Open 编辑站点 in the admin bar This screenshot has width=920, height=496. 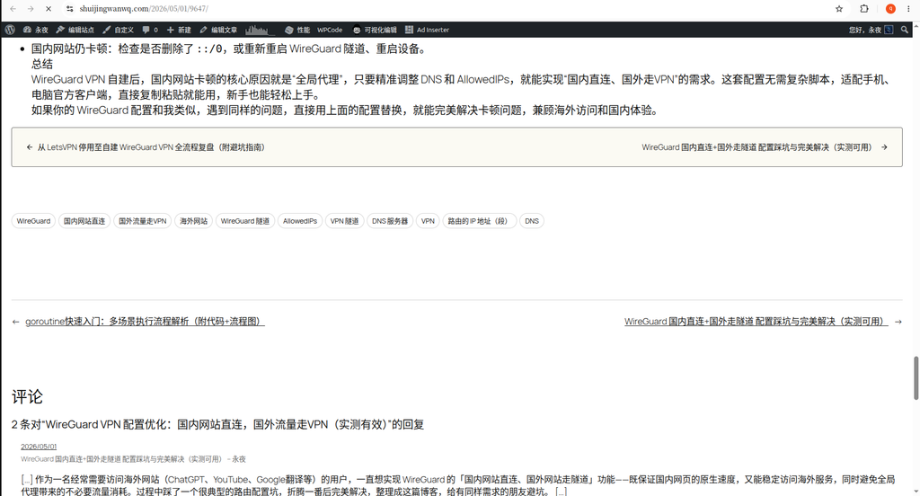(x=75, y=30)
